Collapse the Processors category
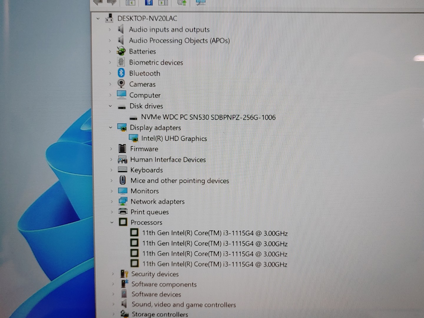This screenshot has height=318, width=424. coord(112,222)
